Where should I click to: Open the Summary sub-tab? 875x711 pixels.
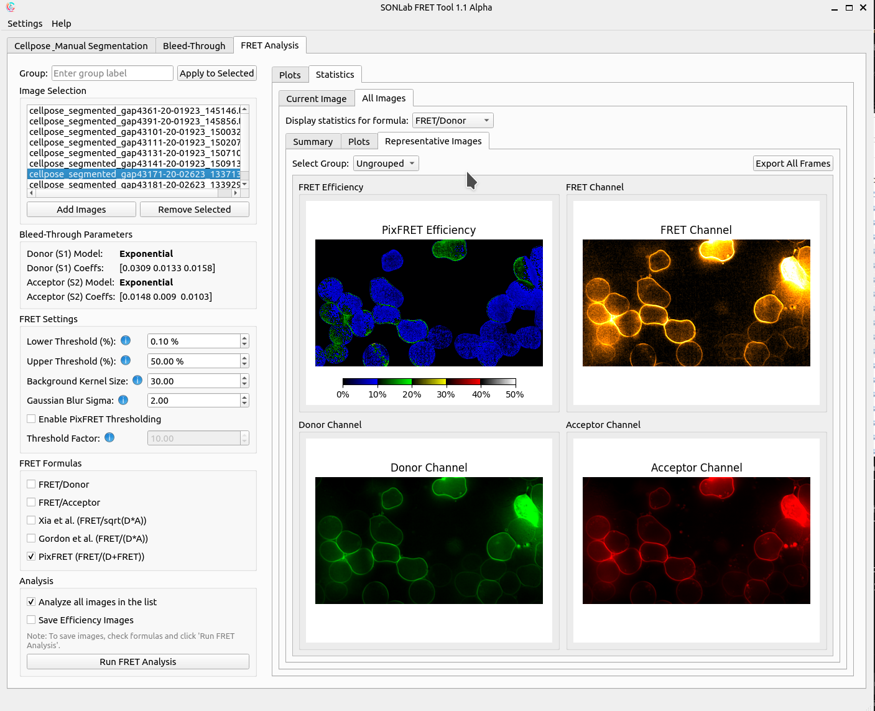pos(313,142)
